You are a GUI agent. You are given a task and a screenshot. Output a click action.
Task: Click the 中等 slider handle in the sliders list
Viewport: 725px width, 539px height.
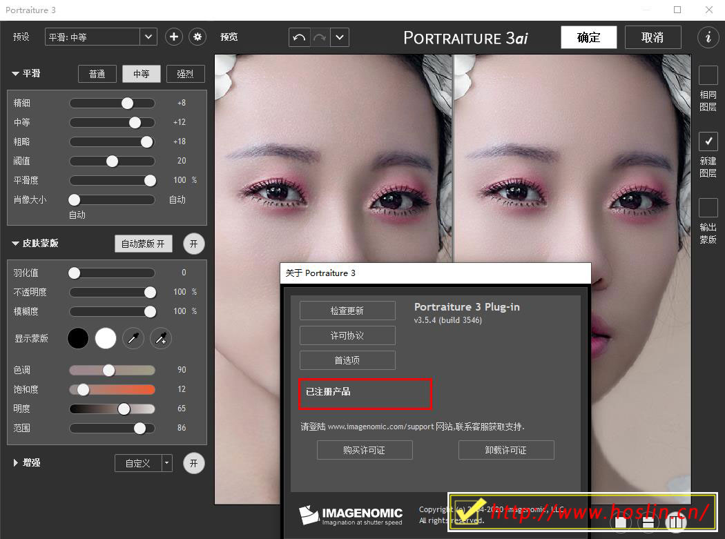tap(135, 123)
